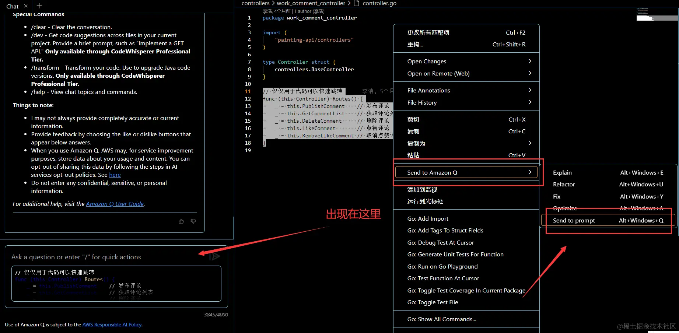Click the "painting-api/controllers" import string

pos(314,40)
